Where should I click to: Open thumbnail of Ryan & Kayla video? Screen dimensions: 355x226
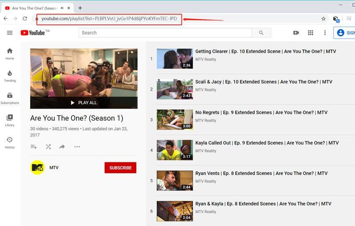(x=175, y=211)
